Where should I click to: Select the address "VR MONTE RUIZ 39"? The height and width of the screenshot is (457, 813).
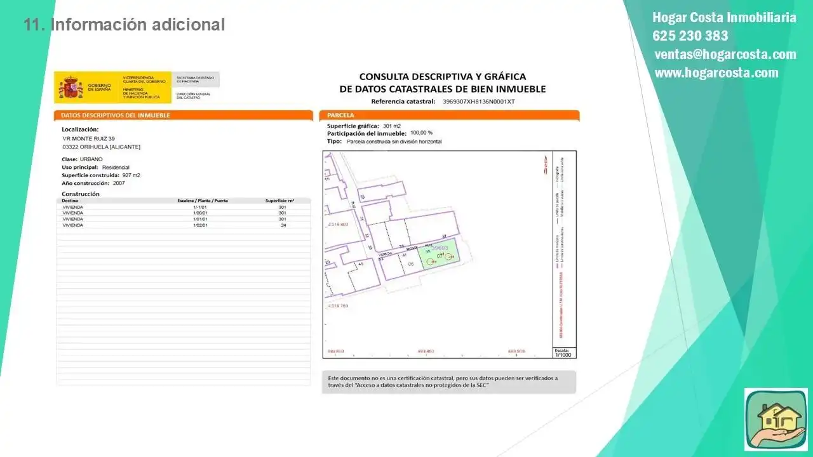point(89,138)
